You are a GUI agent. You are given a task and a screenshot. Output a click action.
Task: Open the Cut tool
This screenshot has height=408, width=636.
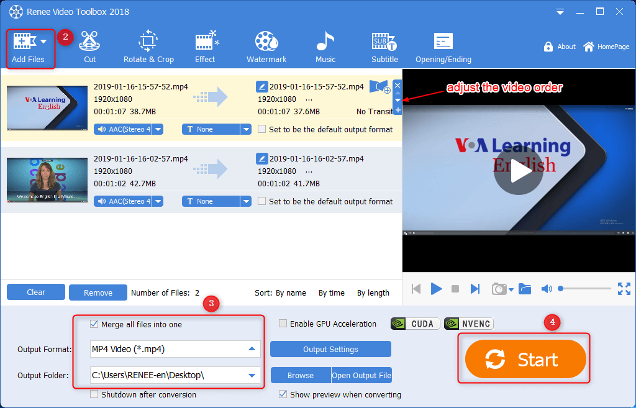pos(90,48)
